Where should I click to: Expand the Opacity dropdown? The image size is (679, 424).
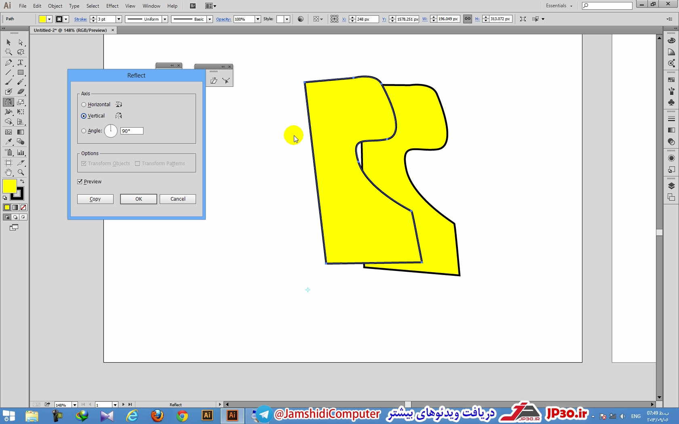coord(258,19)
